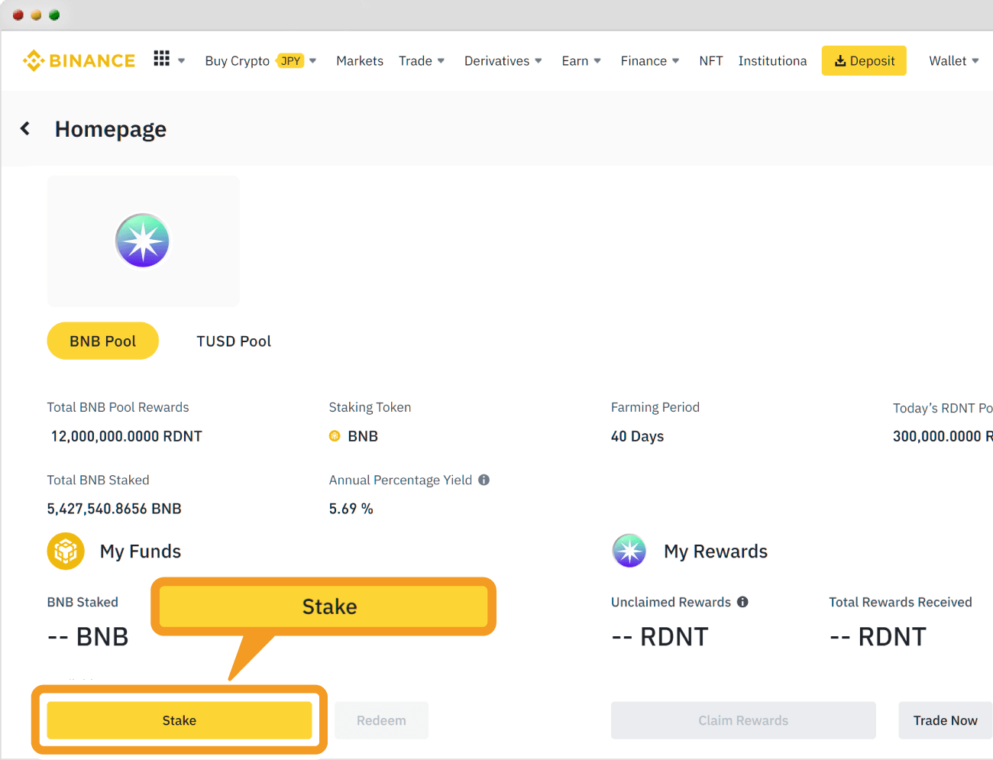993x760 pixels.
Task: Show Annual Percentage Yield info tooltip
Action: click(x=484, y=480)
